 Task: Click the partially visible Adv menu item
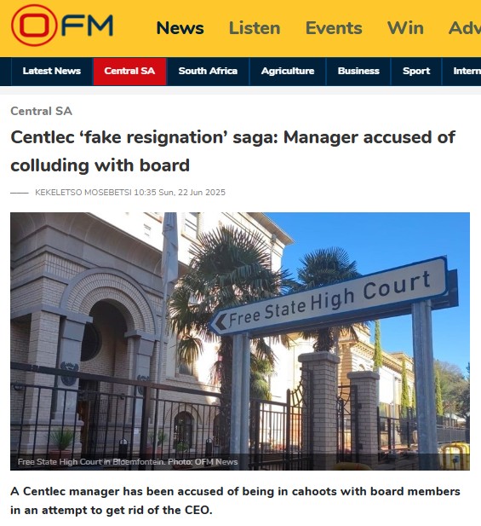(465, 28)
